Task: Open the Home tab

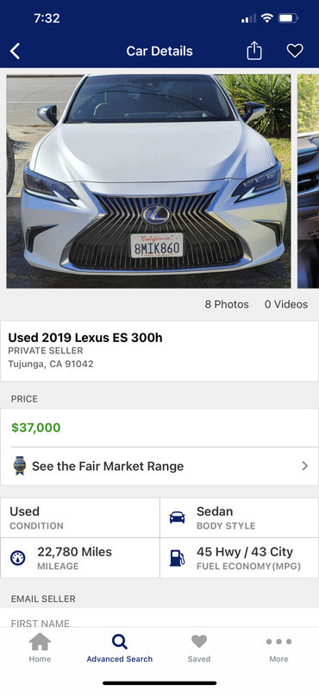Action: click(x=40, y=648)
